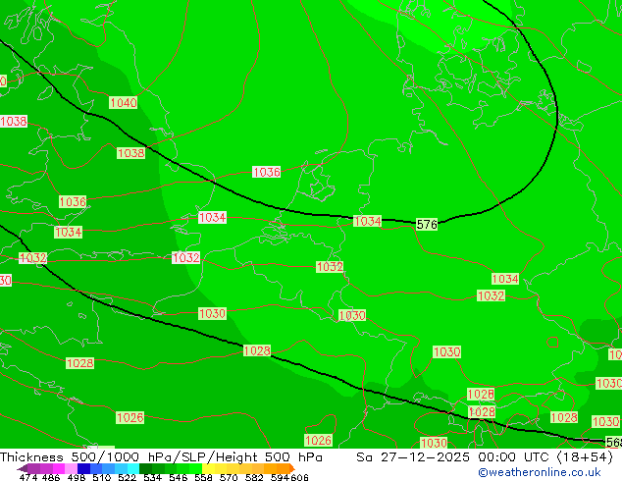Click the 1040 isobar pressure label

[123, 103]
